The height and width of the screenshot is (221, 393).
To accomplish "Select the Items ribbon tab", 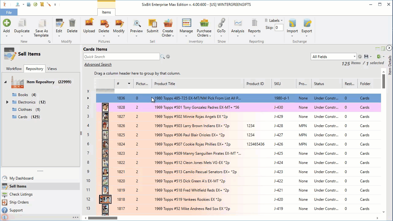I will (x=106, y=12).
